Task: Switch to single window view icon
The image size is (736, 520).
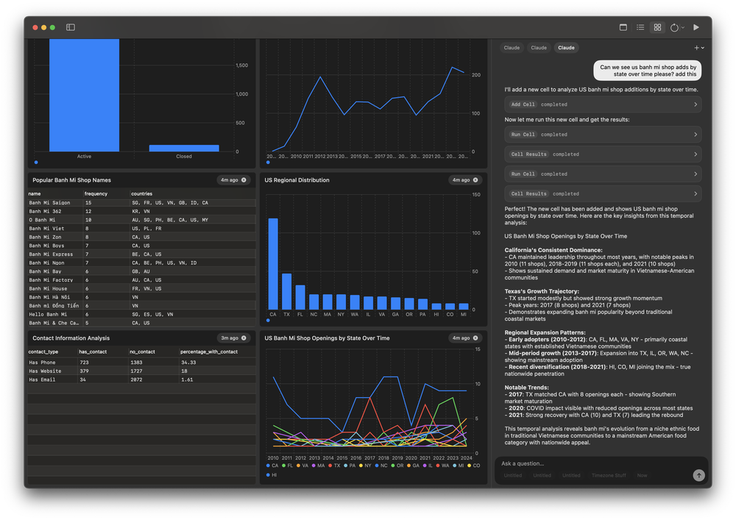Action: 623,27
